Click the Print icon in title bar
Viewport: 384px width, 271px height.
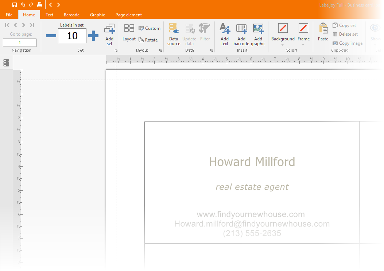(39, 5)
